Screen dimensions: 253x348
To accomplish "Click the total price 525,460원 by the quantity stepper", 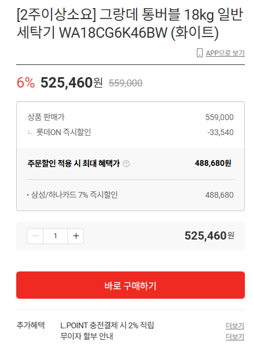I will tap(209, 235).
